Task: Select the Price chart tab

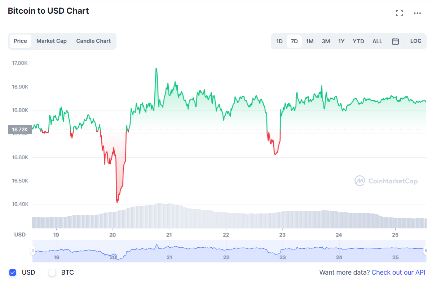Action: (21, 41)
